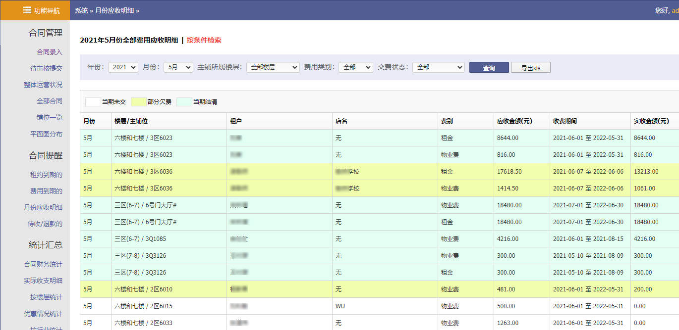679x330 pixels.
Task: Open the 年份 dropdown showing 2021
Action: click(x=123, y=67)
